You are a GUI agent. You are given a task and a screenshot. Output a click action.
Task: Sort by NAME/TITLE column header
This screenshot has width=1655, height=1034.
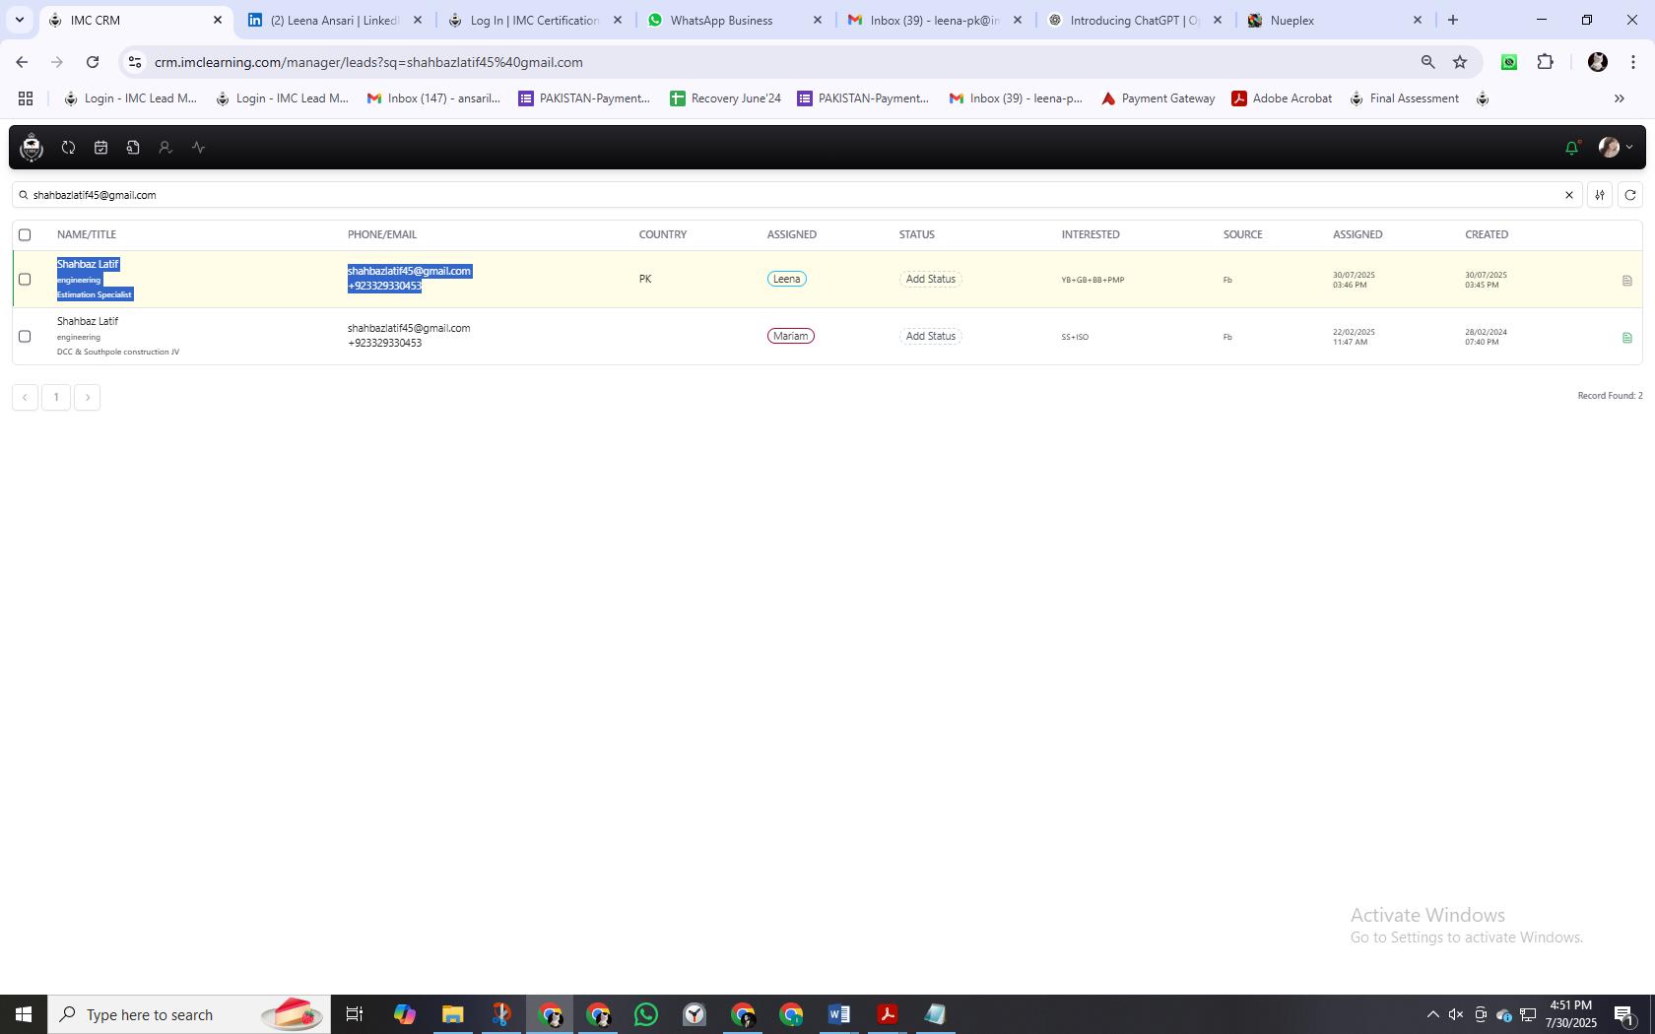[x=87, y=234]
